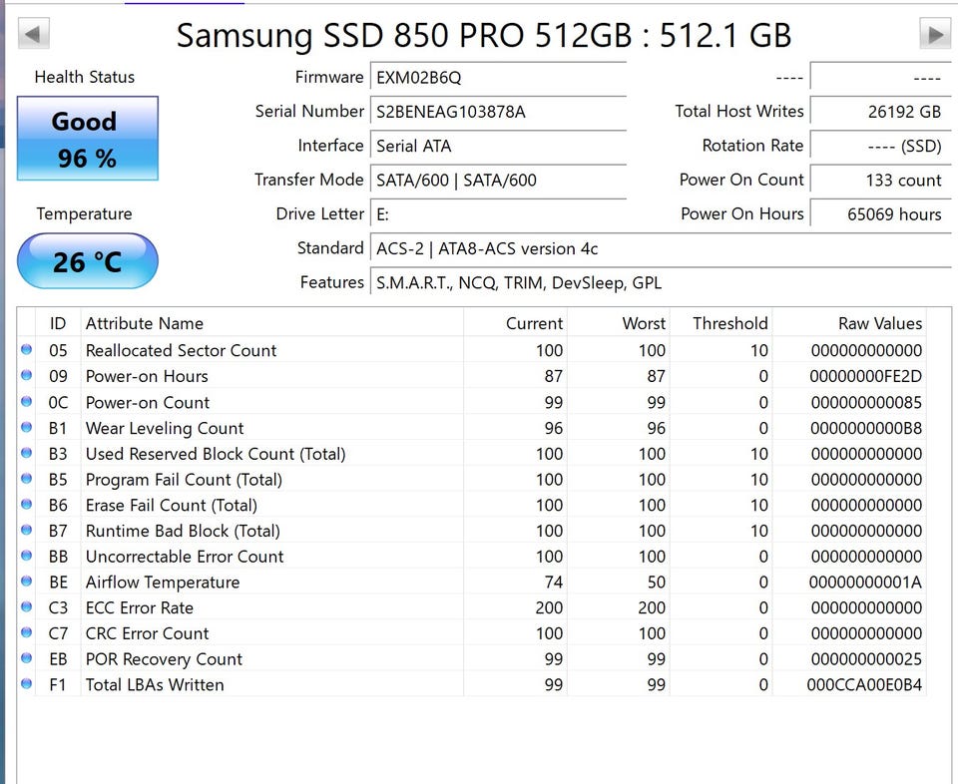Click status dot for POR Recovery Count

26,657
